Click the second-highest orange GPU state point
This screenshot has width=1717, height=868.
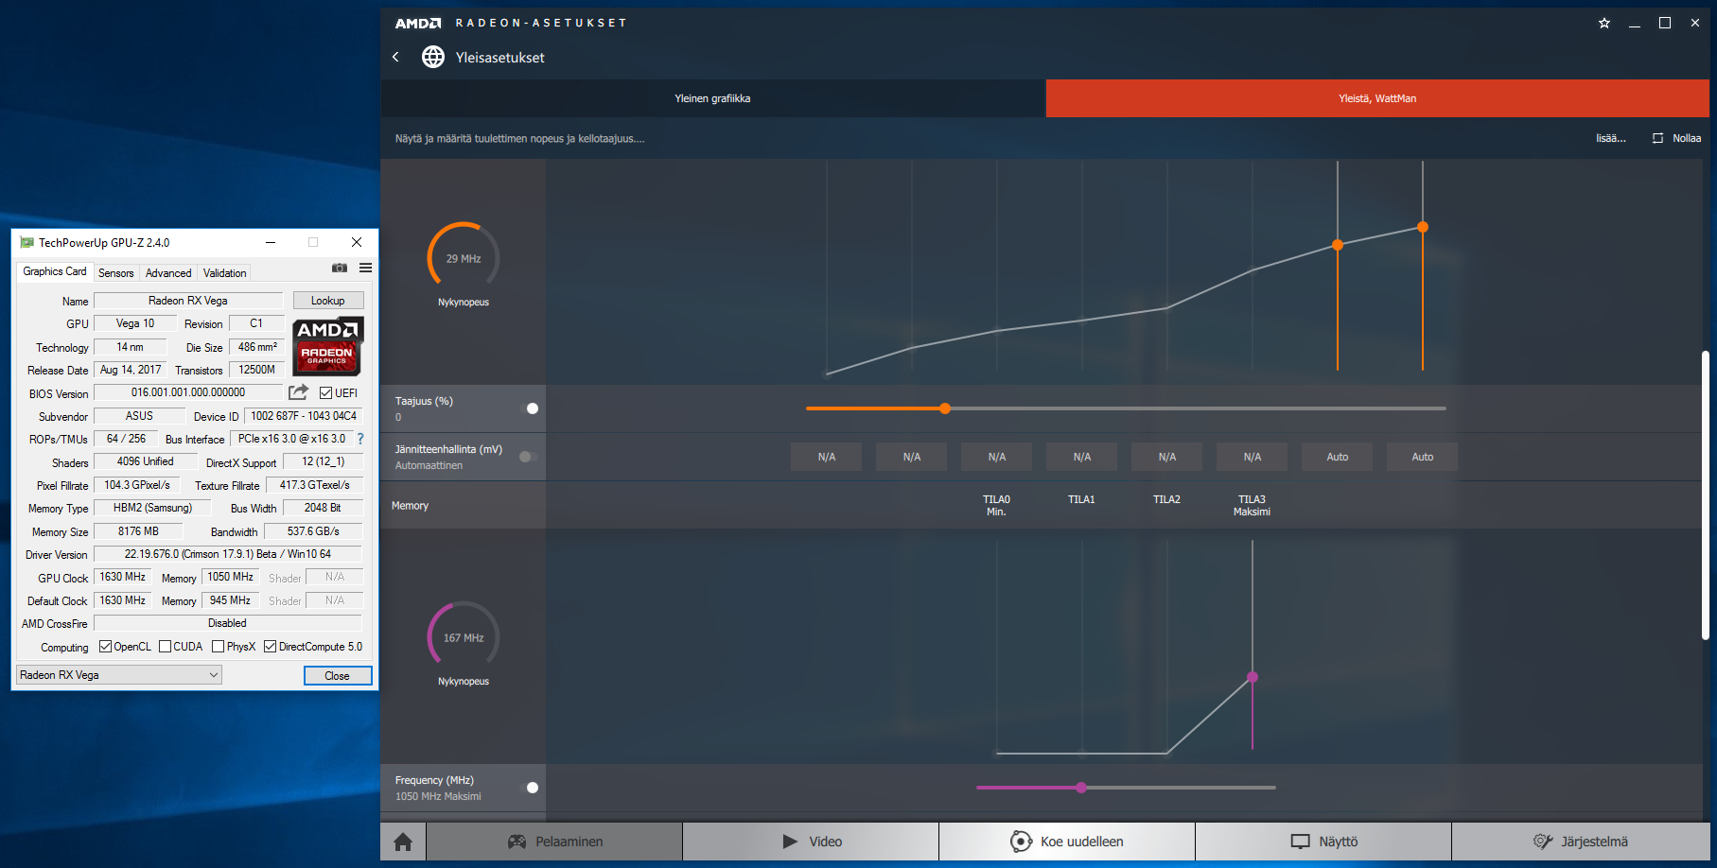click(x=1338, y=245)
